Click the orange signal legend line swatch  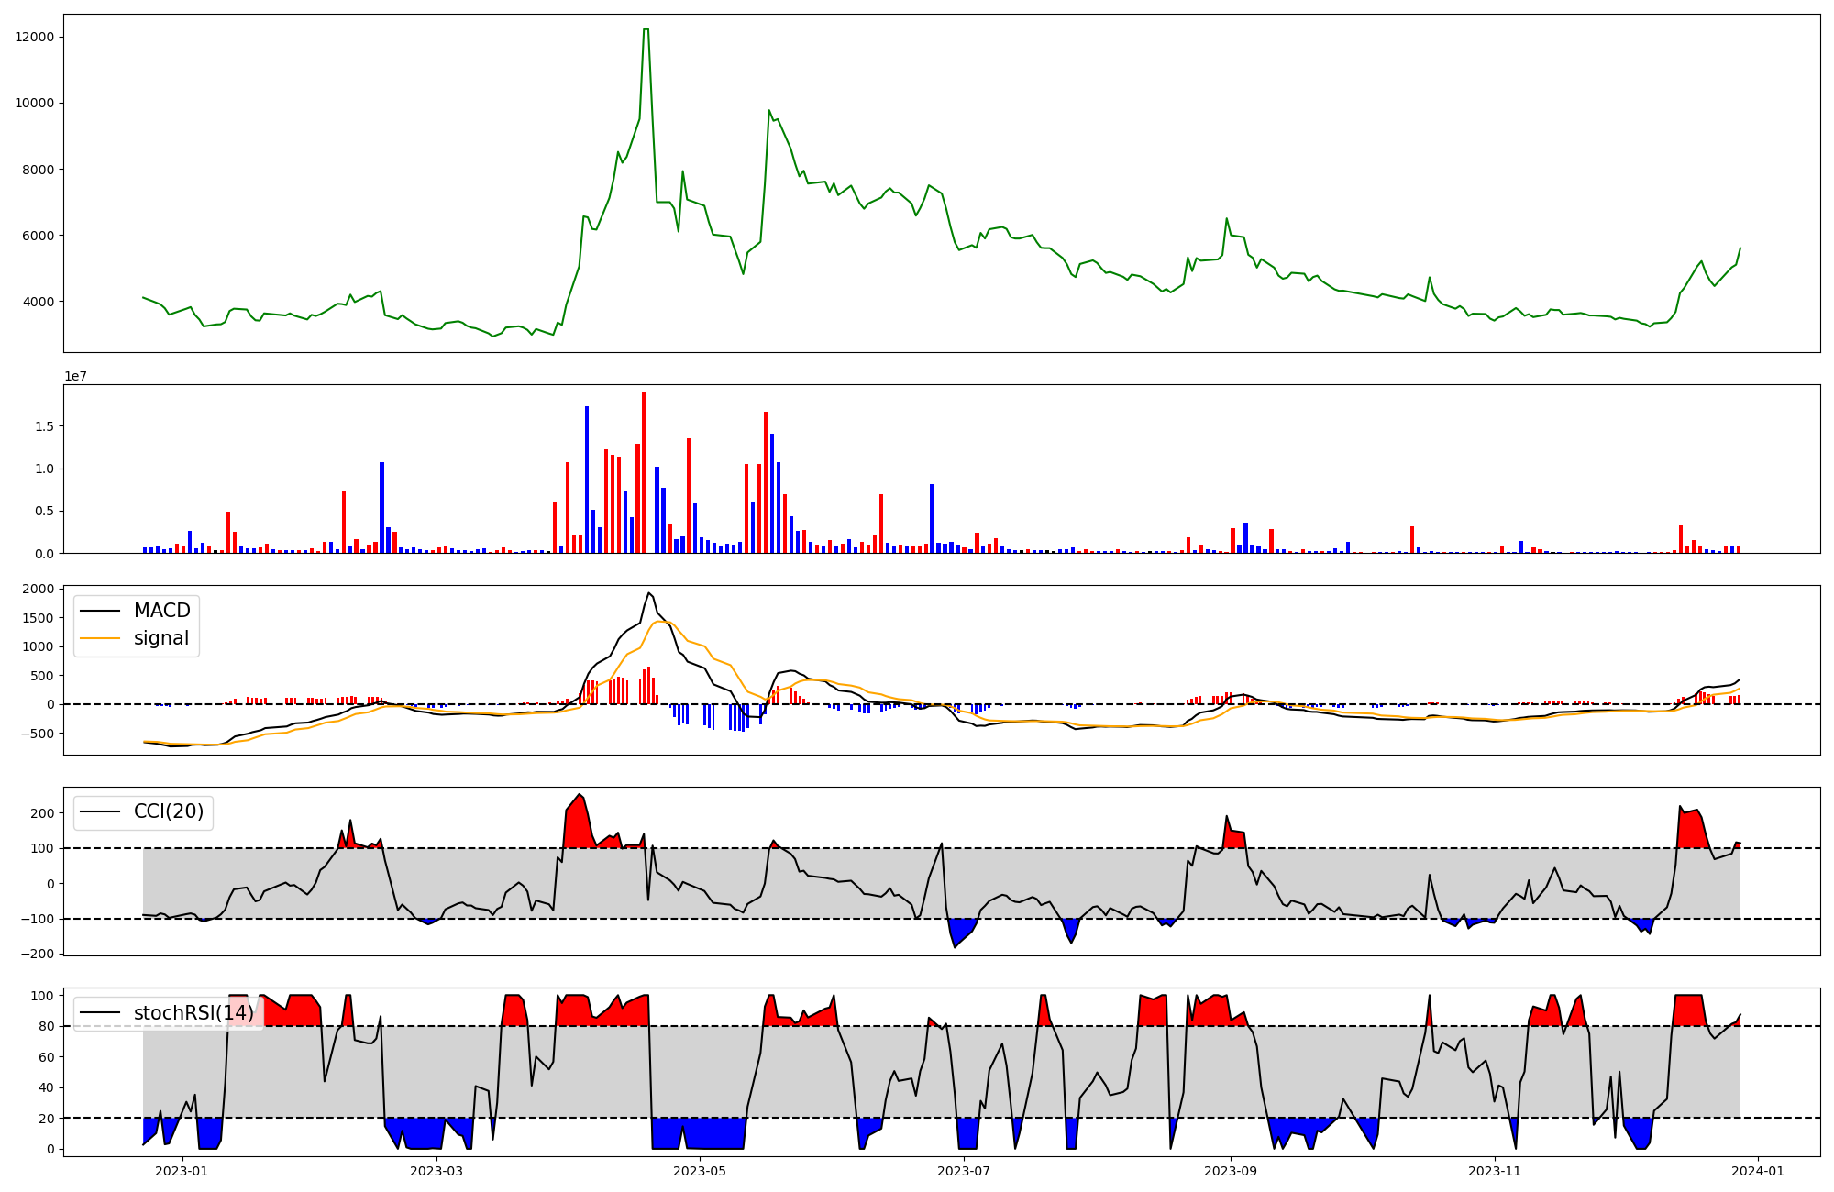pos(100,638)
